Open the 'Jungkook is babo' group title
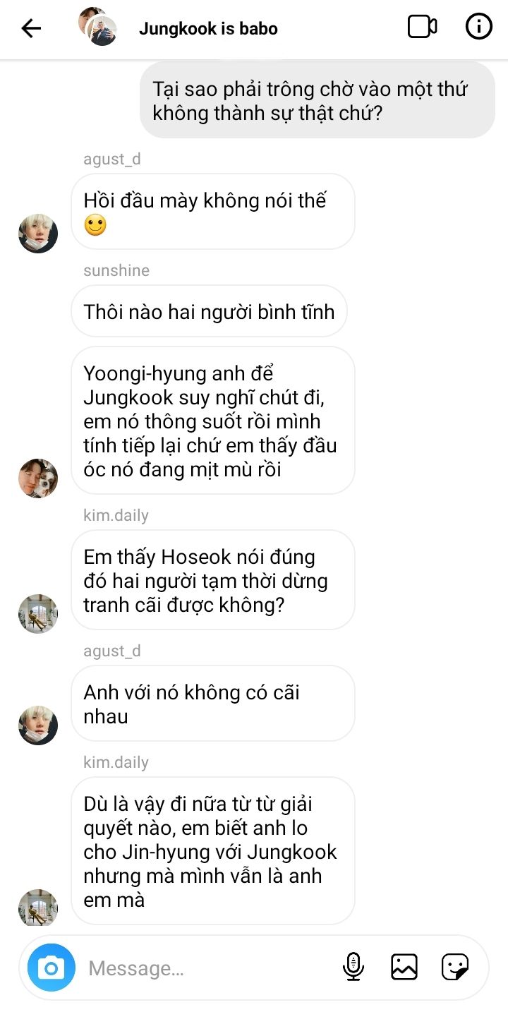Viewport: 508px width, 1012px height. tap(208, 29)
